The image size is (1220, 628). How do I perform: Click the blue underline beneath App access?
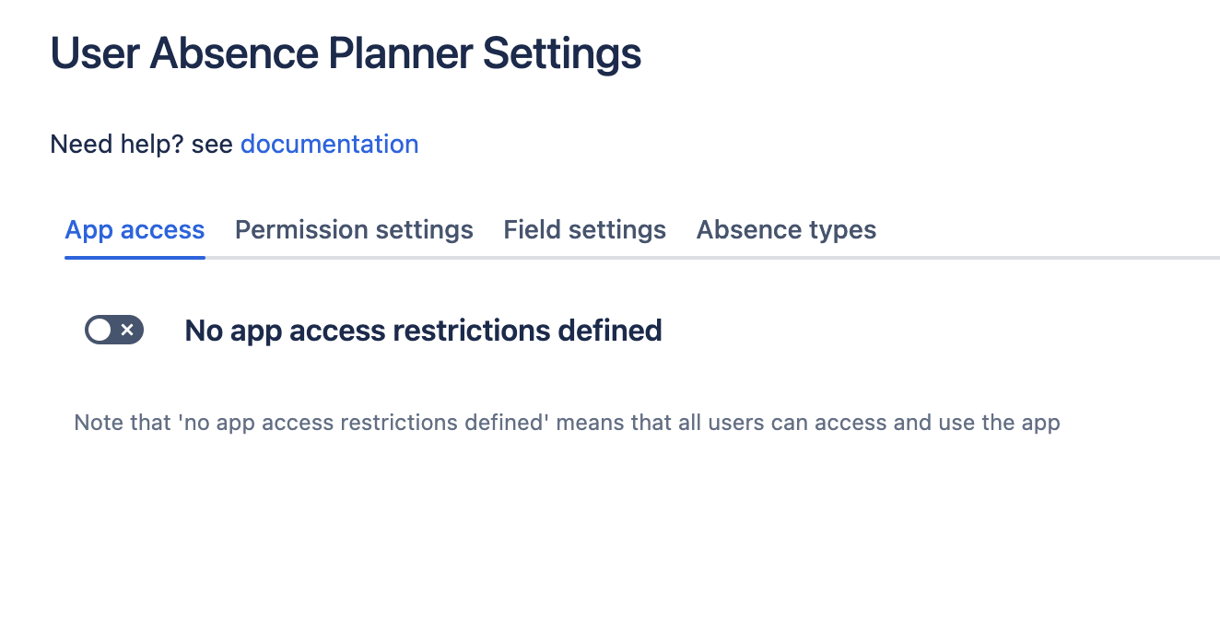click(135, 257)
